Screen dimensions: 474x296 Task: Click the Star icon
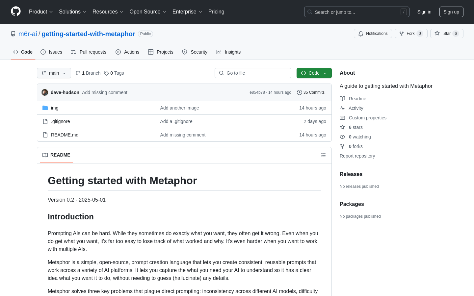click(x=437, y=33)
